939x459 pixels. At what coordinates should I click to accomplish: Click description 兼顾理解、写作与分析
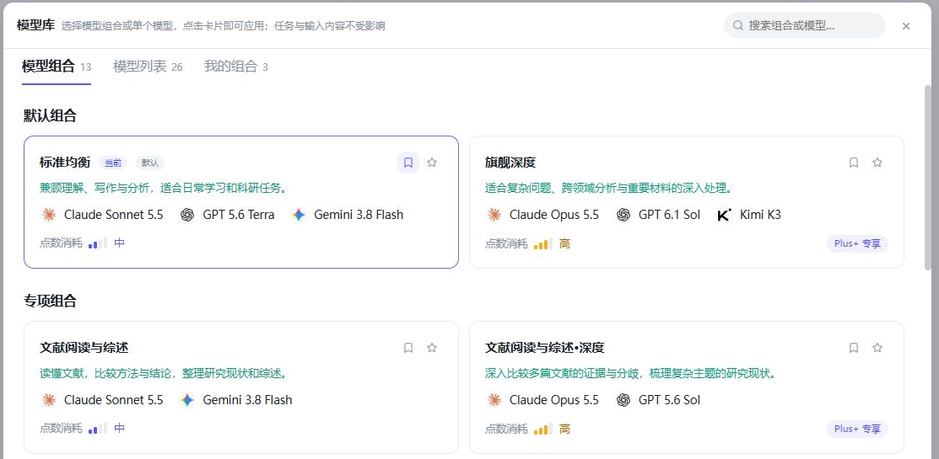point(164,189)
